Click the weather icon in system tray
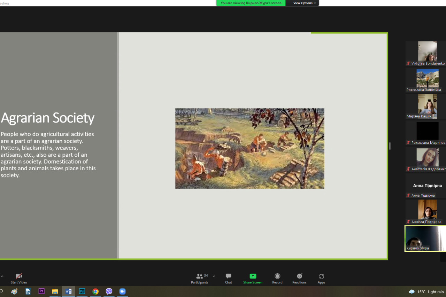Viewport: 446px width, 297px height. [x=412, y=292]
